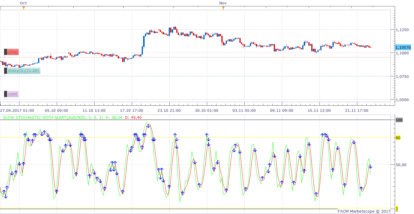Select the Entry(S)(21.09) order label
Screen dimensions: 414x214
pos(24,71)
